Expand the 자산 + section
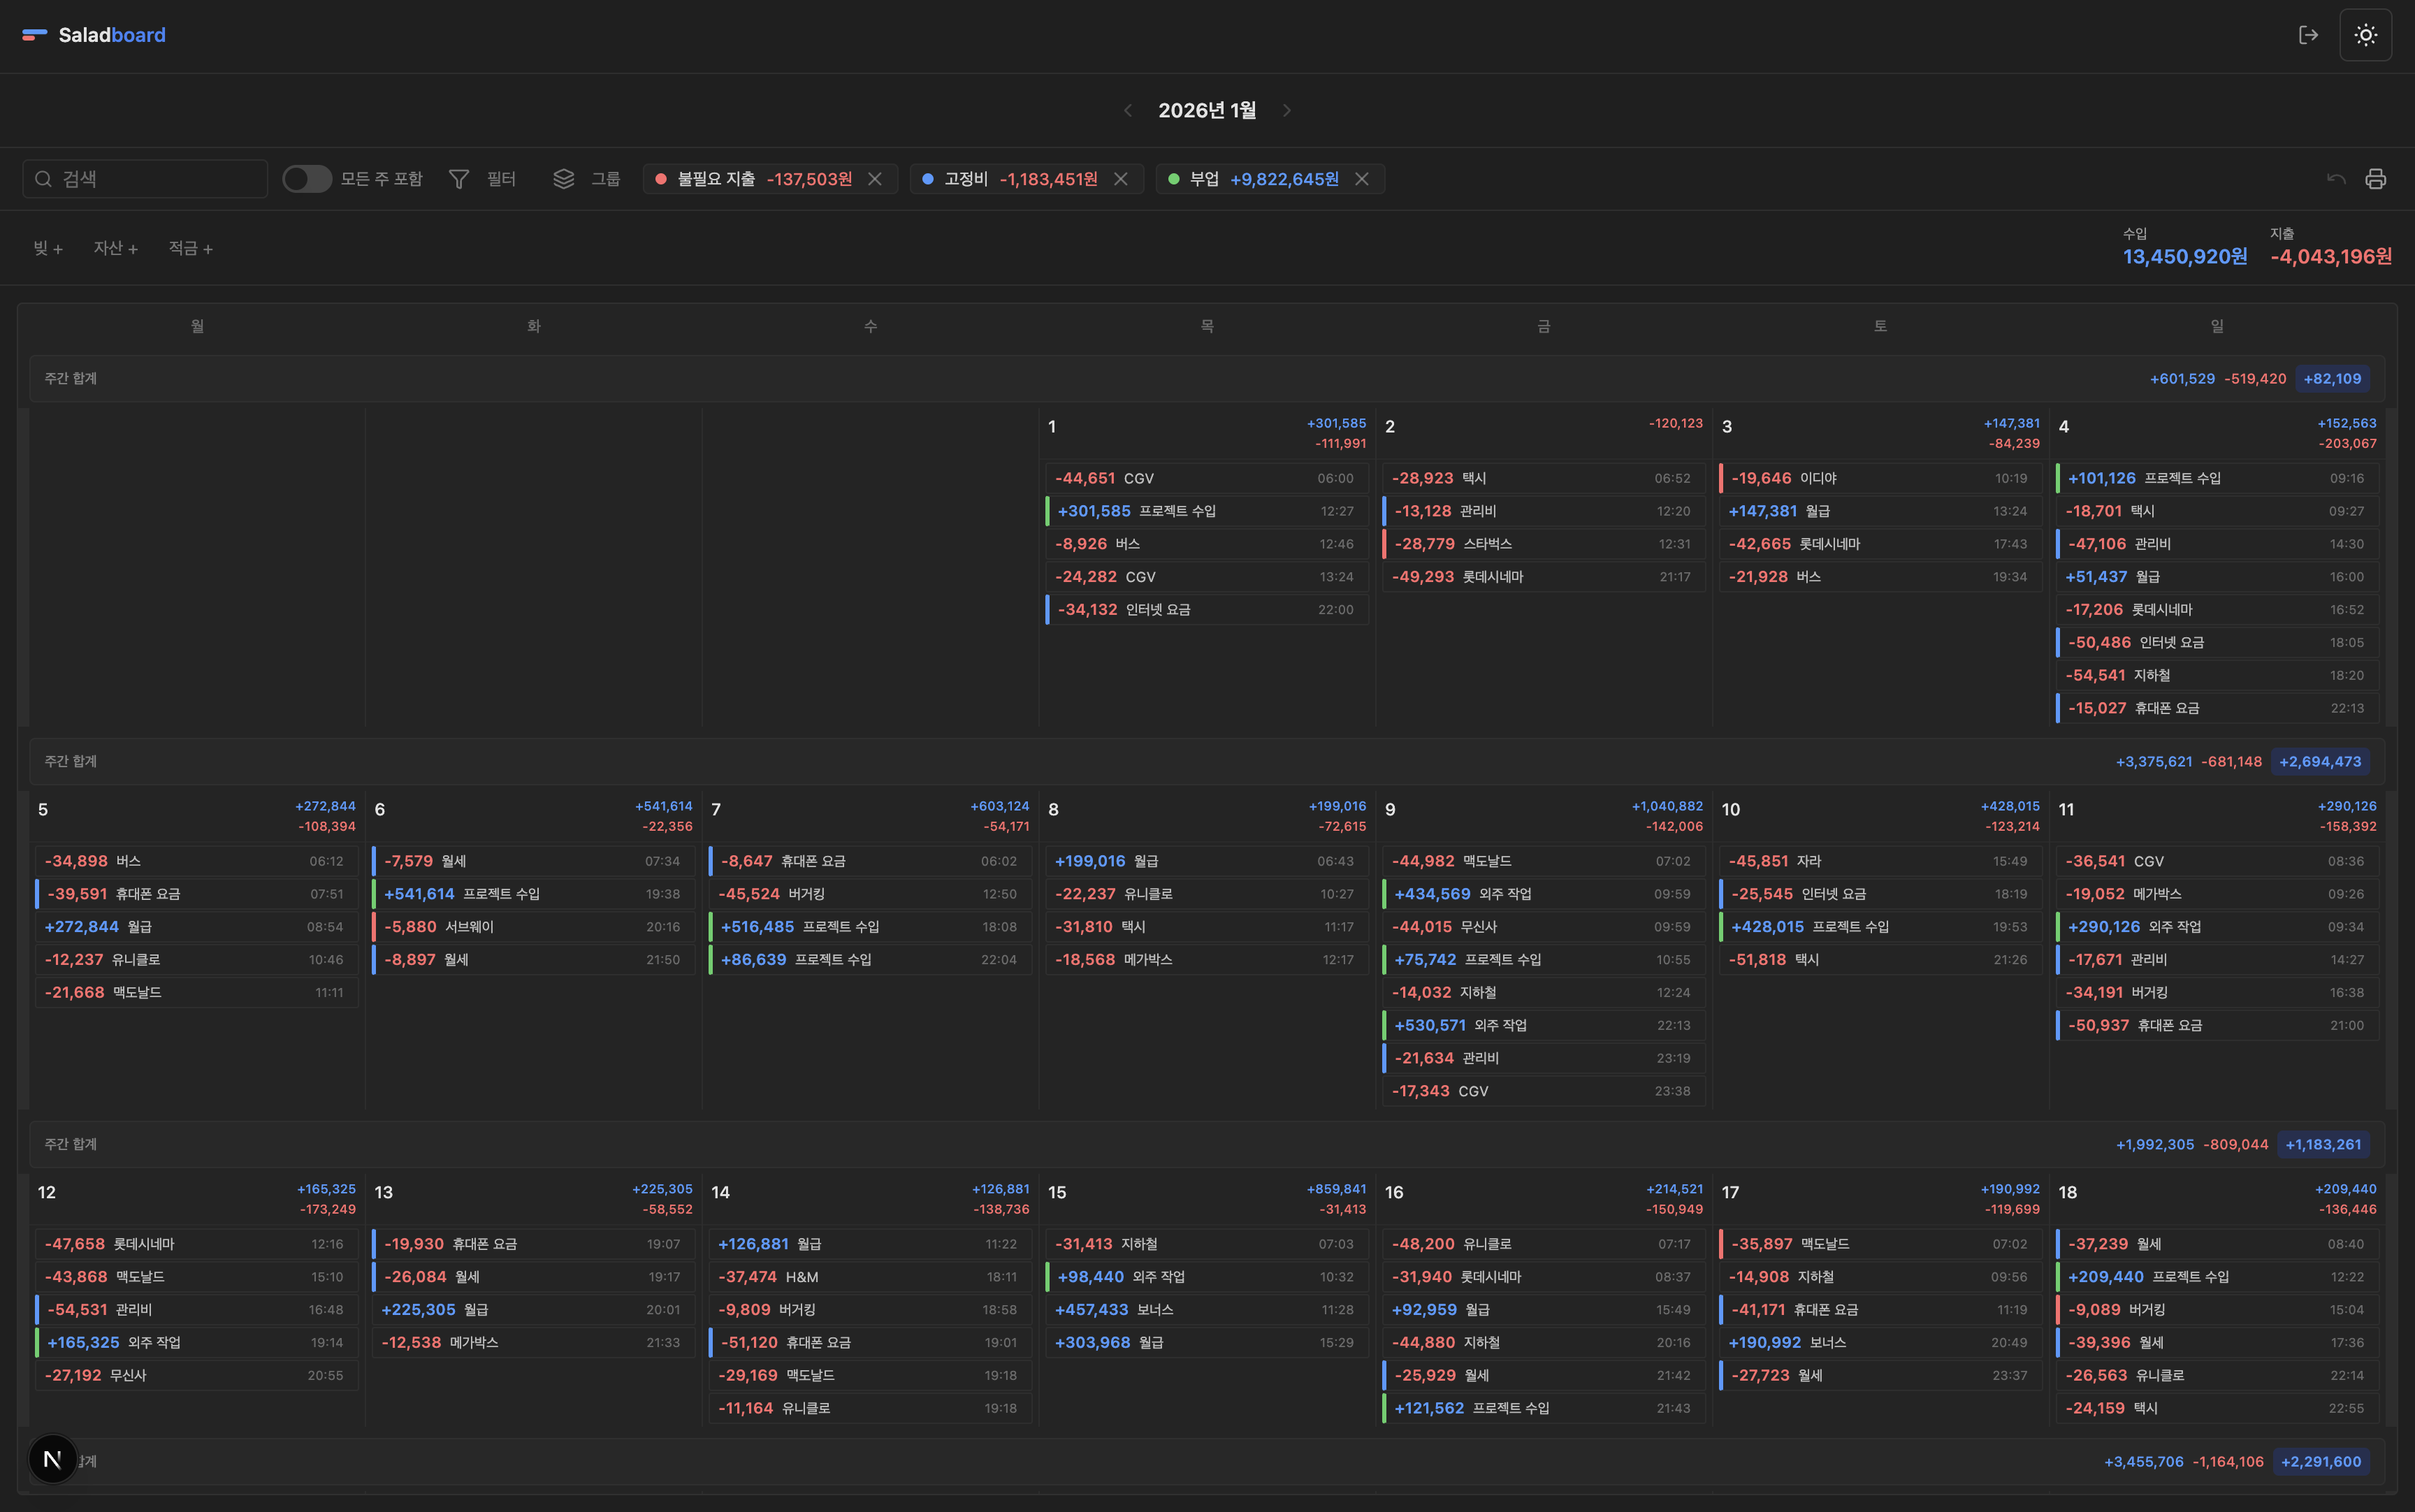2415x1512 pixels. pos(116,248)
